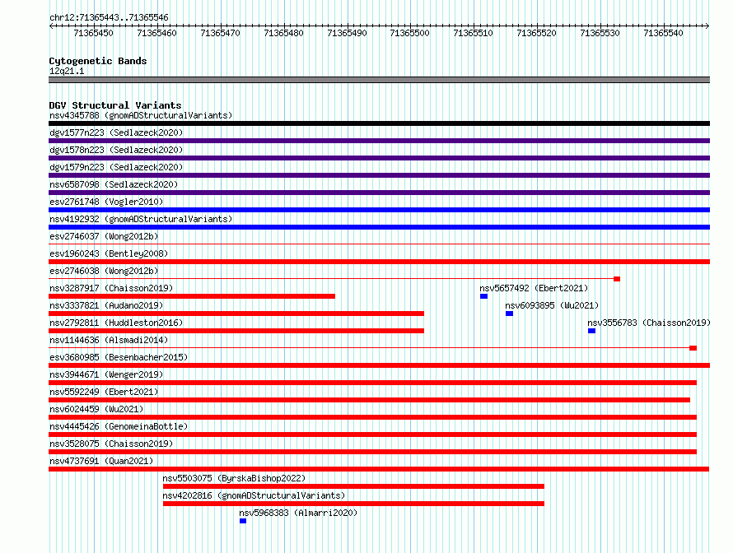Click nsv6093895 (Wu2021) label

552,305
